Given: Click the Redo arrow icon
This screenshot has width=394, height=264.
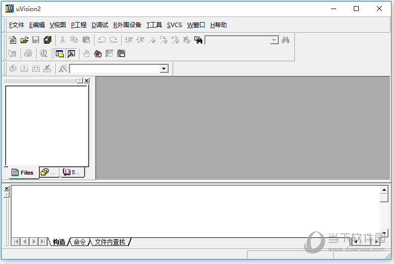Looking at the screenshot, I should point(113,40).
